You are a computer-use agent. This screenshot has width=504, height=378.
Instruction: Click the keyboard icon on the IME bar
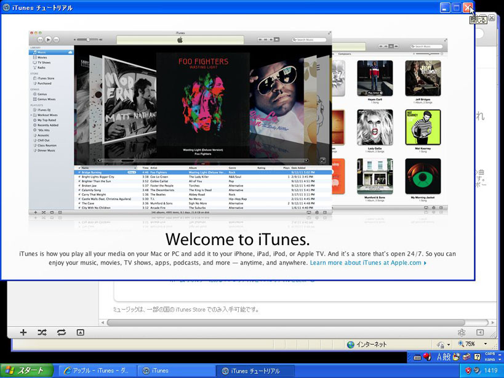tap(417, 357)
